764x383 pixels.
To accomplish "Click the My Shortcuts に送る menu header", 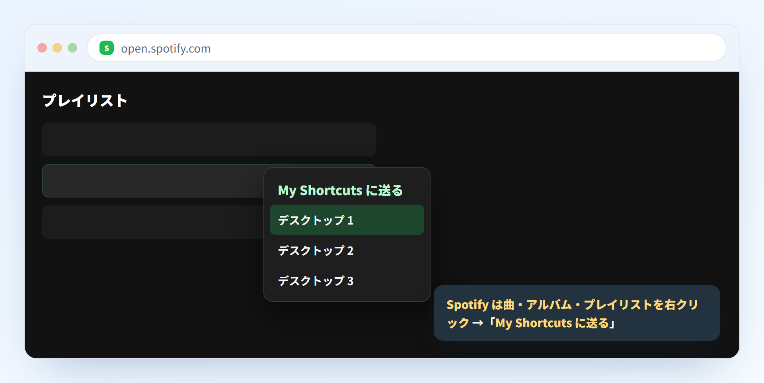I will tap(340, 190).
